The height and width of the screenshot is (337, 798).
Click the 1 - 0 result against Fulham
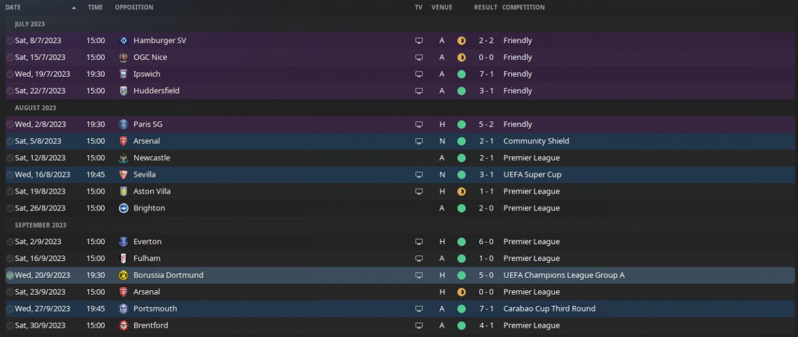486,259
